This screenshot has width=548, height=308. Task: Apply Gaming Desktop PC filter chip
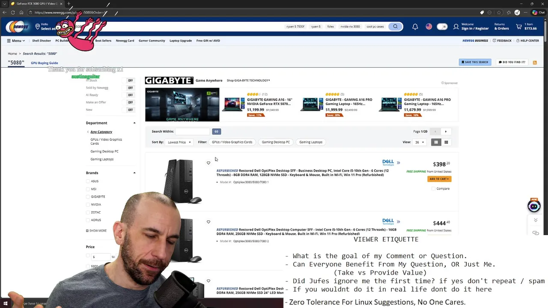[x=276, y=142]
